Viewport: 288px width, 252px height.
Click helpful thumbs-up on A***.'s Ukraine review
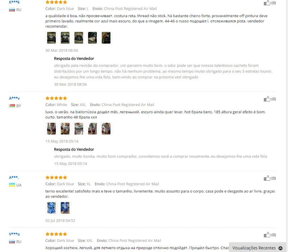[x=267, y=178]
